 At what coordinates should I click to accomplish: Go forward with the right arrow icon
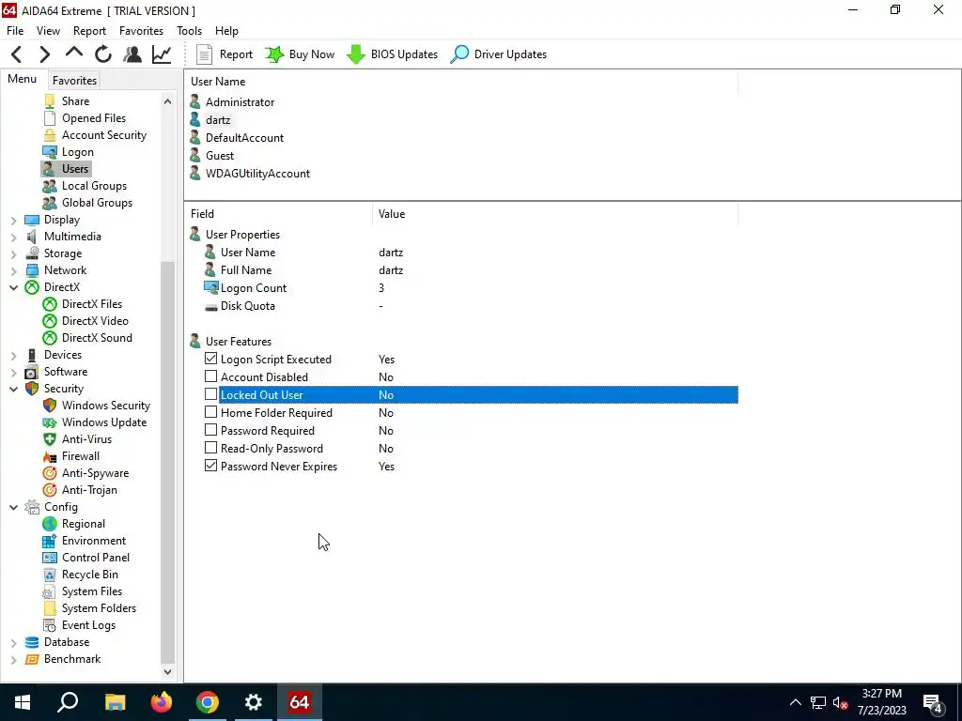coord(45,54)
